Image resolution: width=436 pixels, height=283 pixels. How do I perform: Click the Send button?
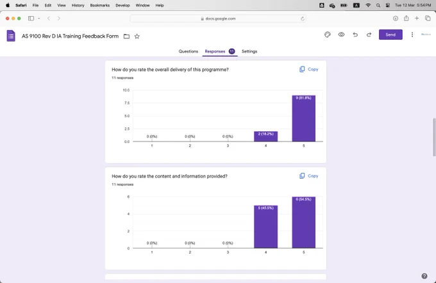tap(390, 35)
